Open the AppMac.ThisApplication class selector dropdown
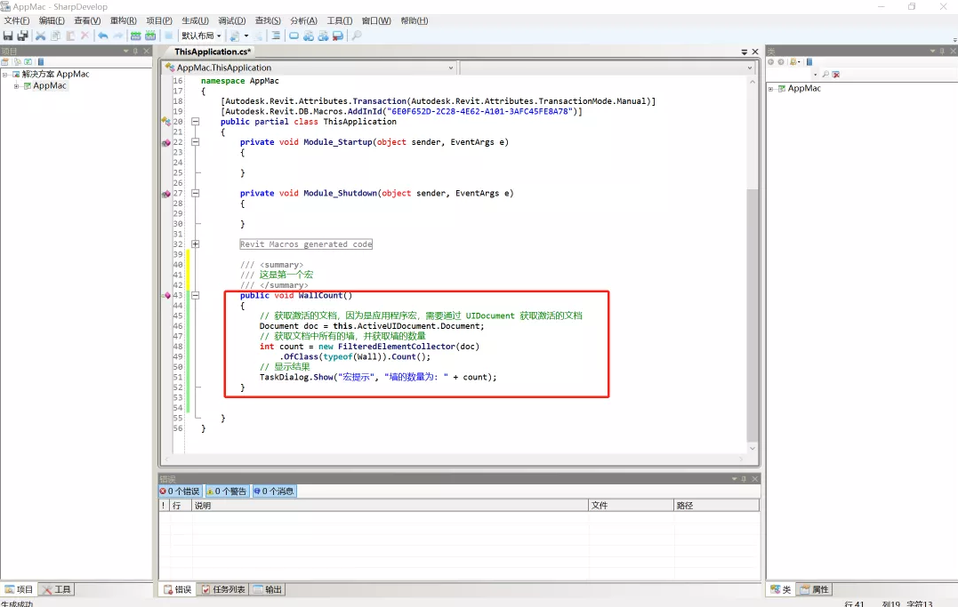The image size is (958, 607). pos(451,68)
